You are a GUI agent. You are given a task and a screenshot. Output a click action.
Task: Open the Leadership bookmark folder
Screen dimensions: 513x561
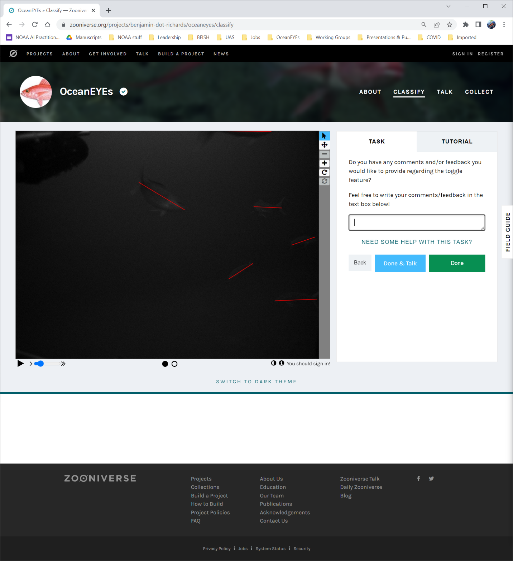[165, 37]
